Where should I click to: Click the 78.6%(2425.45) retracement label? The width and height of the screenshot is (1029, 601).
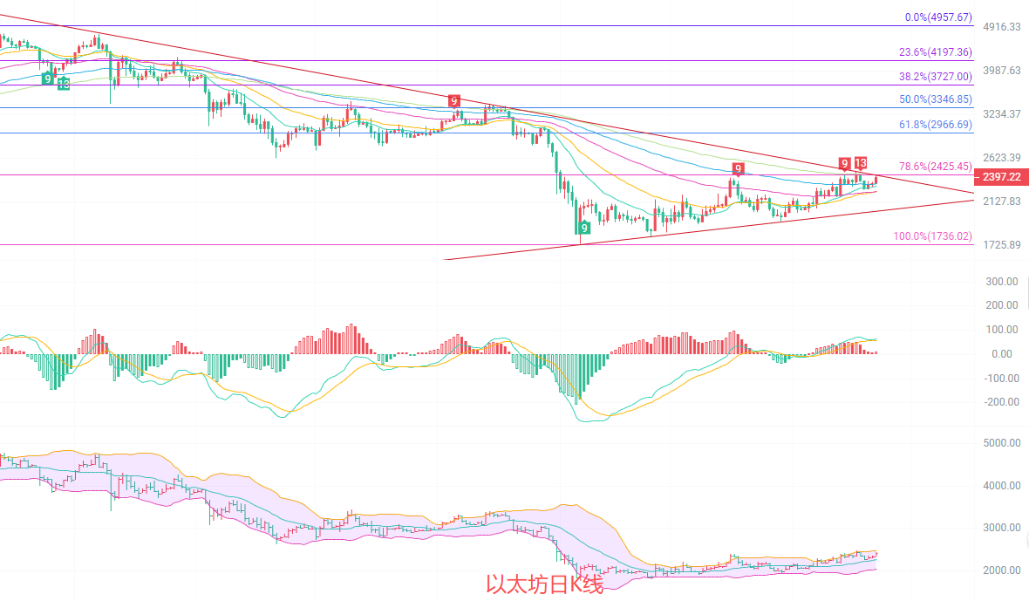click(x=935, y=166)
